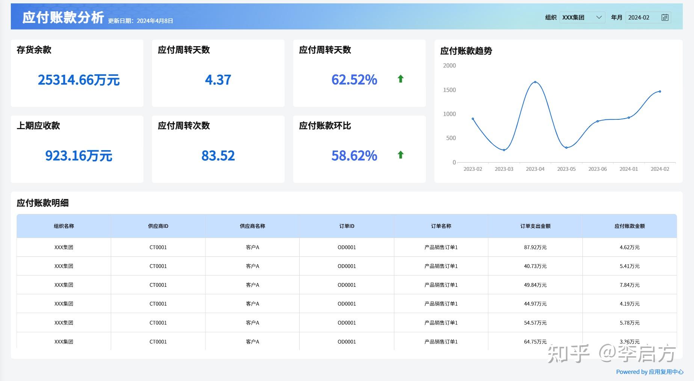Viewport: 694px width, 381px height.
Task: Click the 62.52% percentage value
Action: [x=354, y=80]
